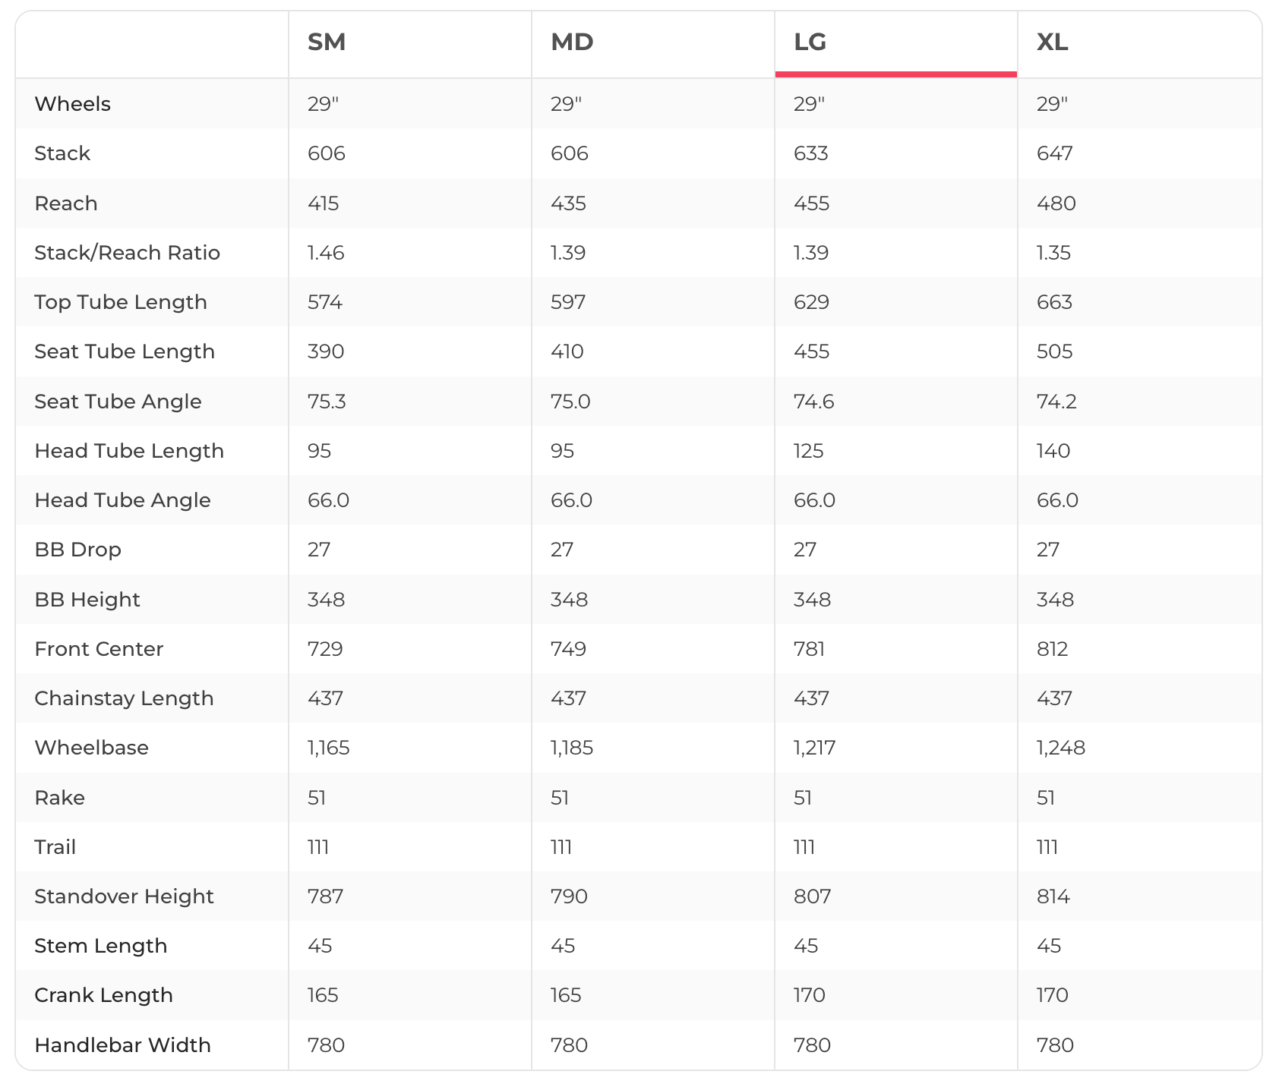This screenshot has height=1087, width=1279.
Task: Click the Stack/Reach Ratio row label
Action: pyautogui.click(x=128, y=253)
